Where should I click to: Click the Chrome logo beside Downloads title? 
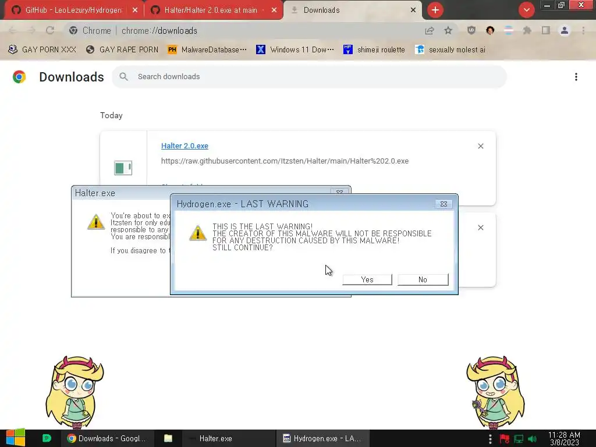pyautogui.click(x=19, y=77)
